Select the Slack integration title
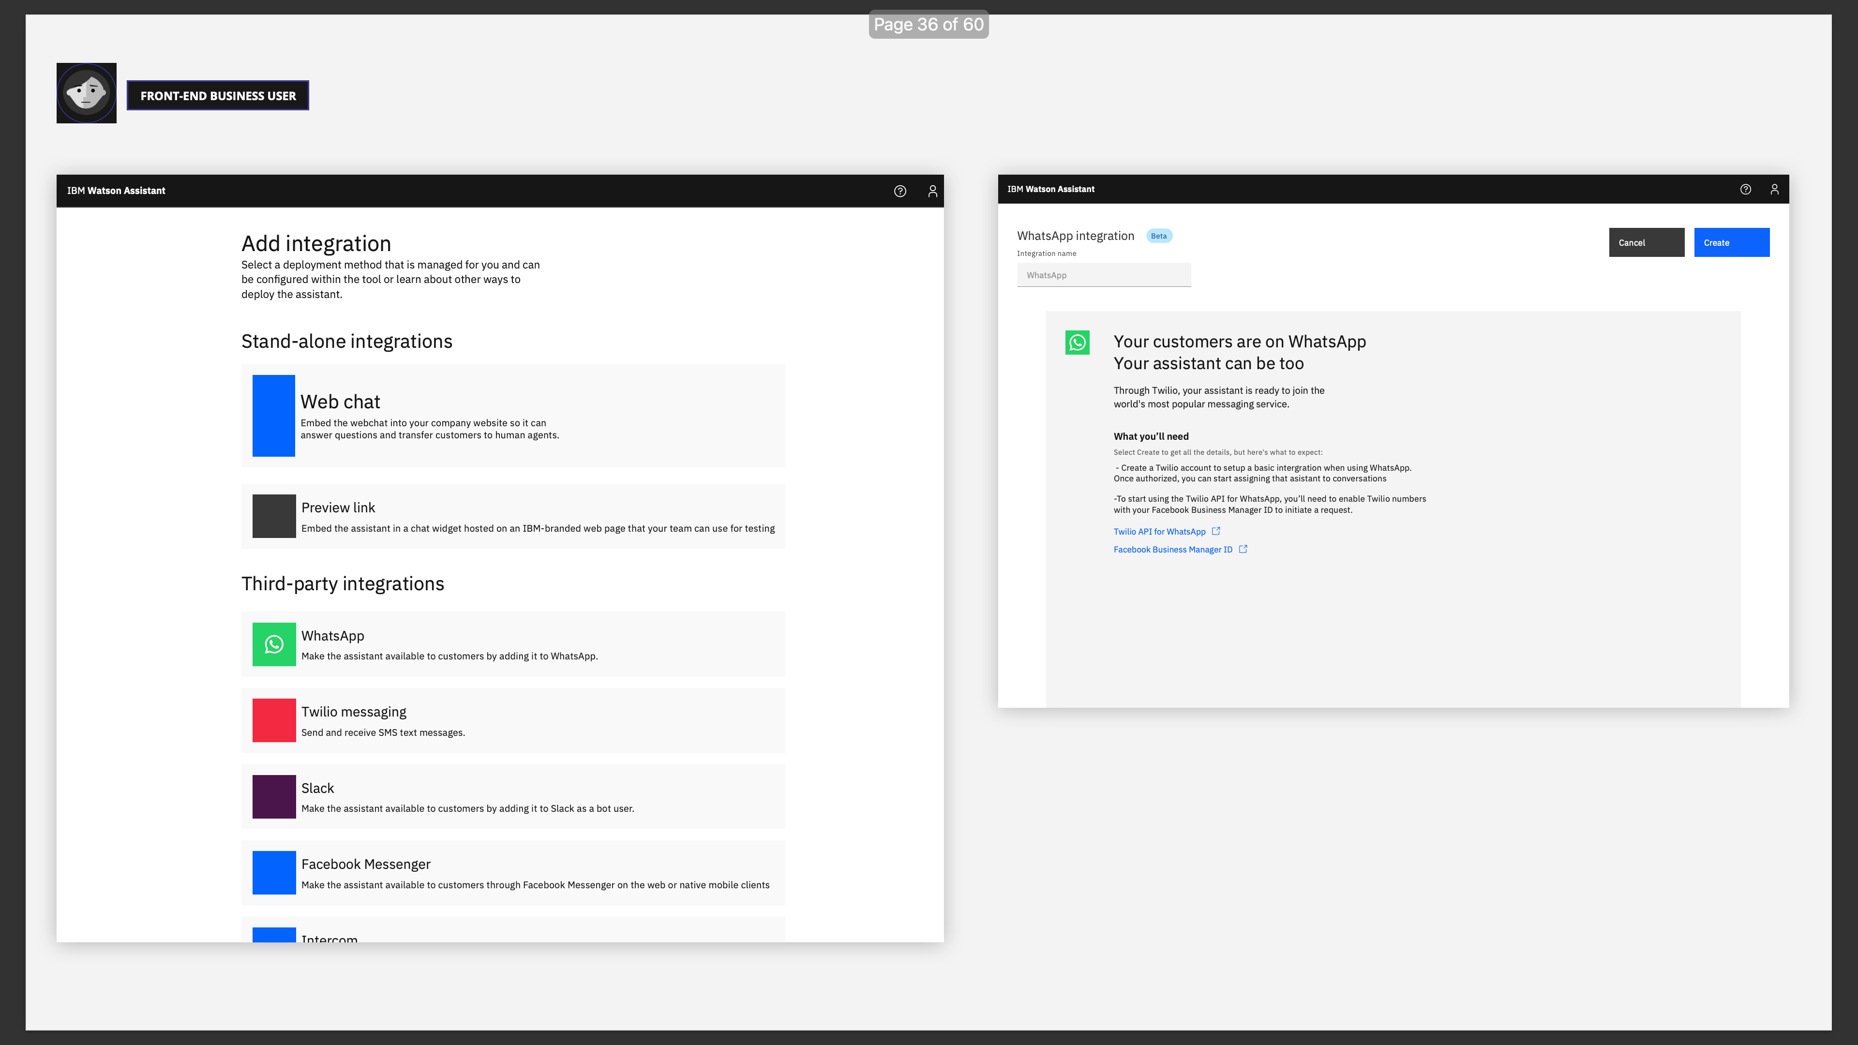Image resolution: width=1858 pixels, height=1045 pixels. click(x=317, y=788)
